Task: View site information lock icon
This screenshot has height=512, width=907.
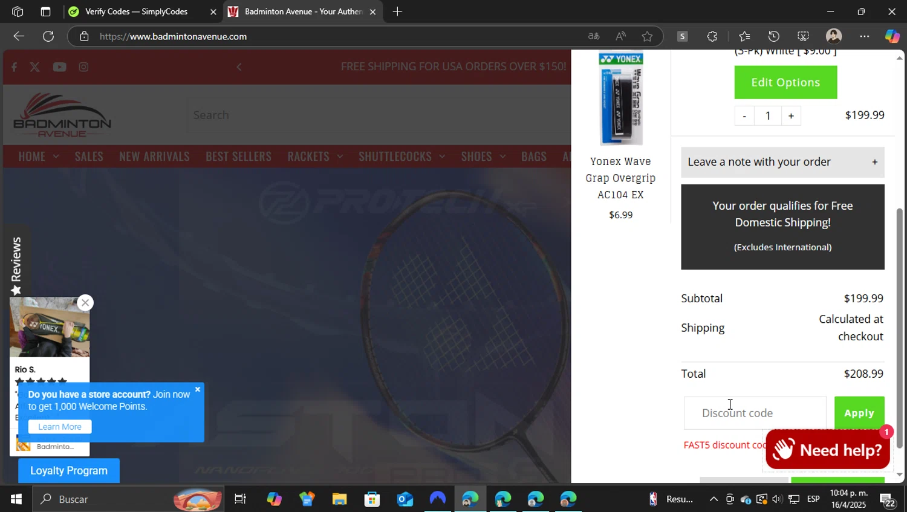Action: pyautogui.click(x=85, y=36)
